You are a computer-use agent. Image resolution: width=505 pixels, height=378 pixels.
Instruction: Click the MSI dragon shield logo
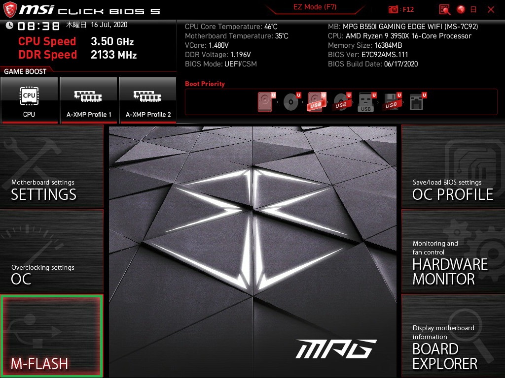(10, 10)
